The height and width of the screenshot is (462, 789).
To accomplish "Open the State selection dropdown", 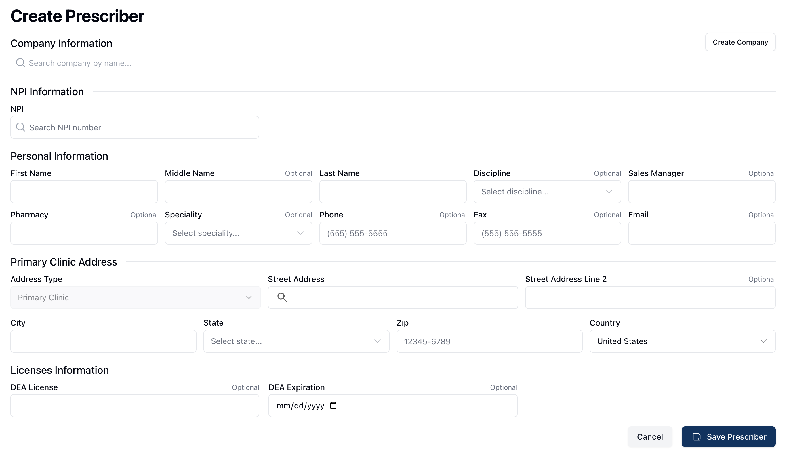I will (x=296, y=341).
